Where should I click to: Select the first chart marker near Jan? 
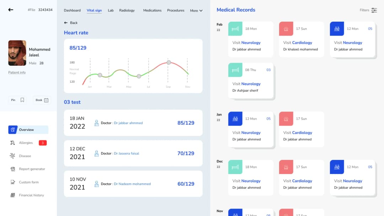click(100, 75)
